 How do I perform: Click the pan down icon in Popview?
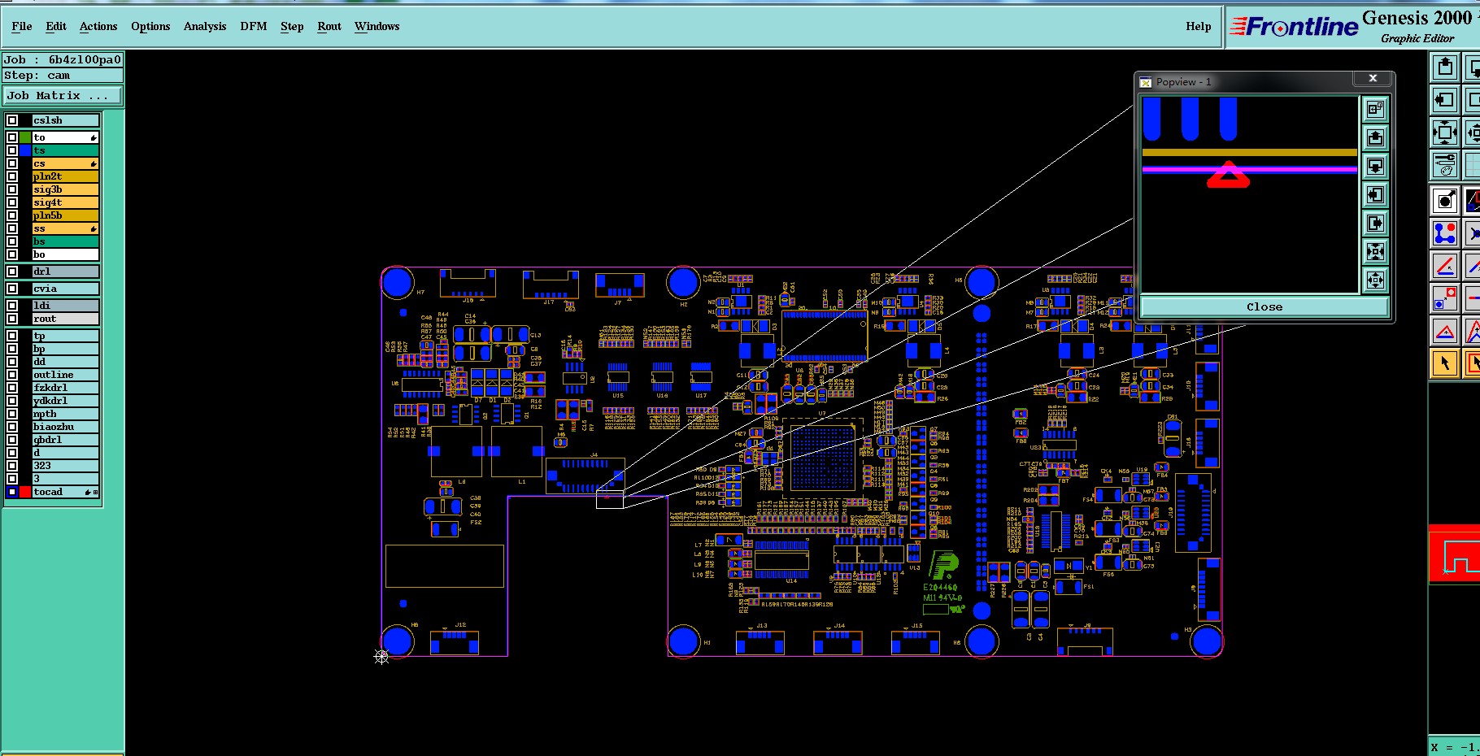(1375, 167)
